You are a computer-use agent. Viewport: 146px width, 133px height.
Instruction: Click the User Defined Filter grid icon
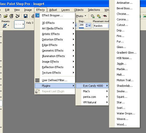click(37, 80)
